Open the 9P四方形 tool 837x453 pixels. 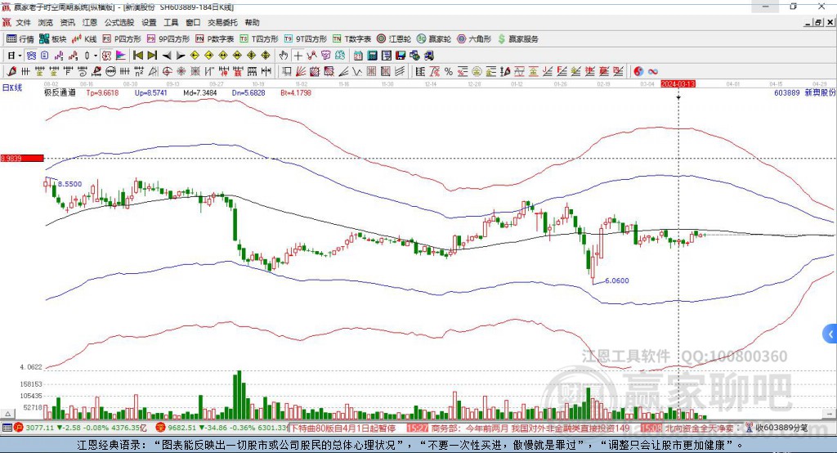[x=168, y=39]
